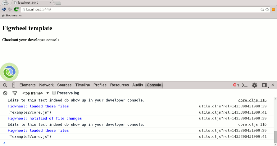
Task: Bookmark this page with the star icon
Action: coord(267,10)
